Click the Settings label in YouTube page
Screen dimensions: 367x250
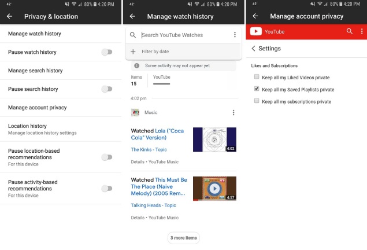(x=269, y=49)
